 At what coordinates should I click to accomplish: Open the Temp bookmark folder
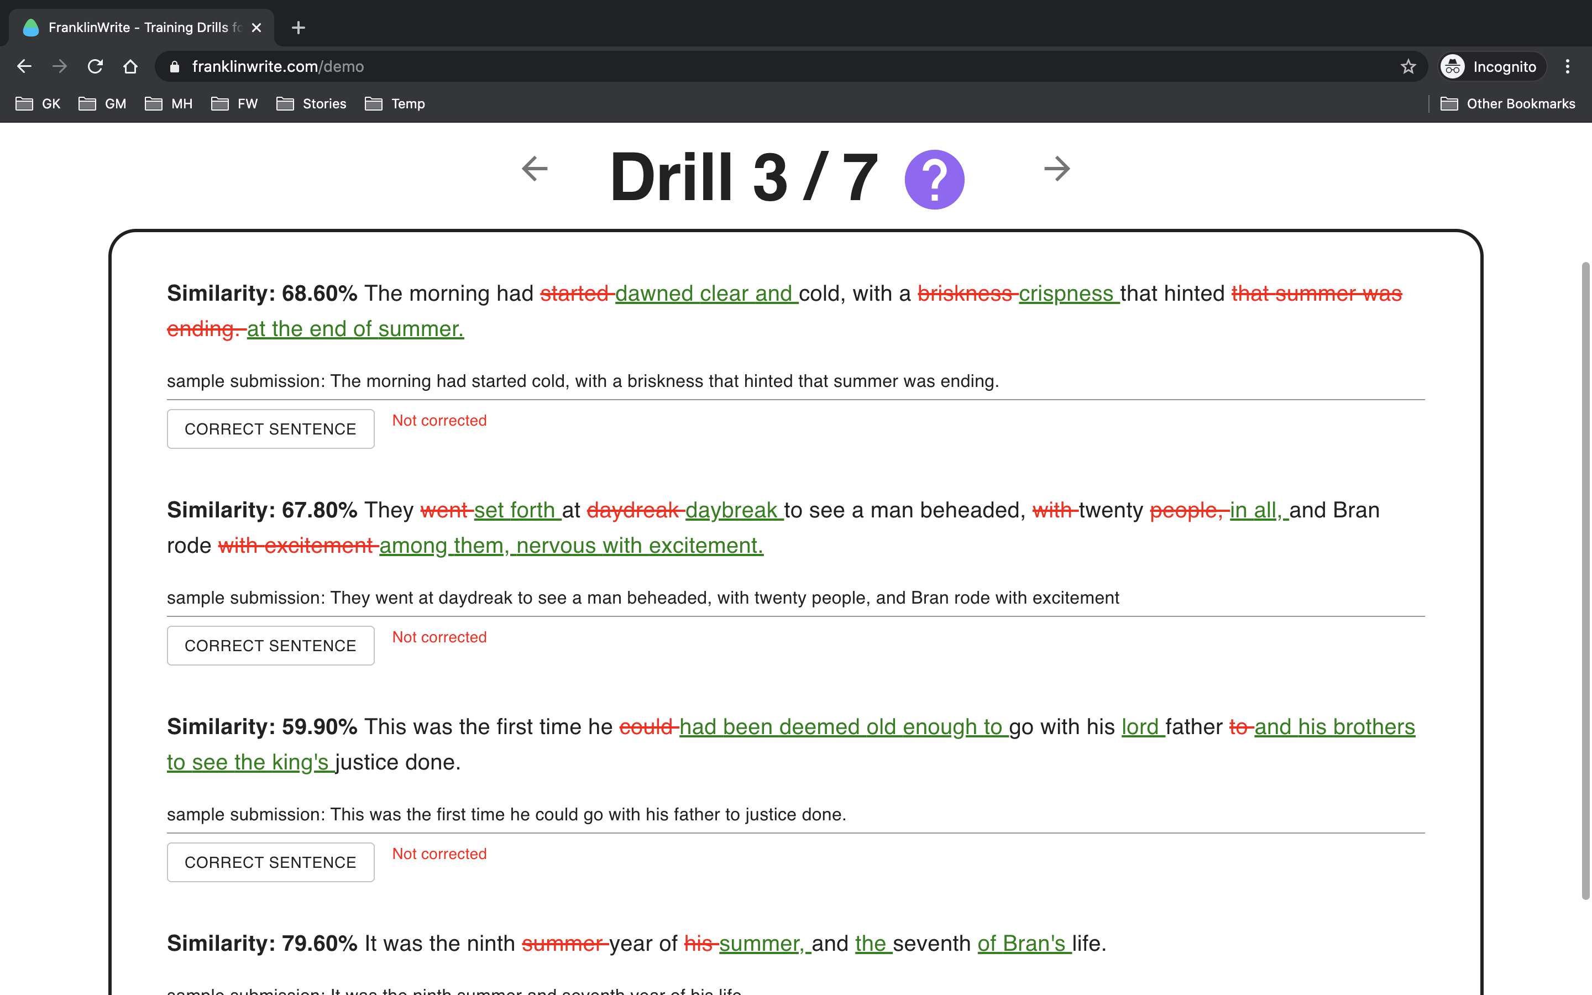(395, 104)
